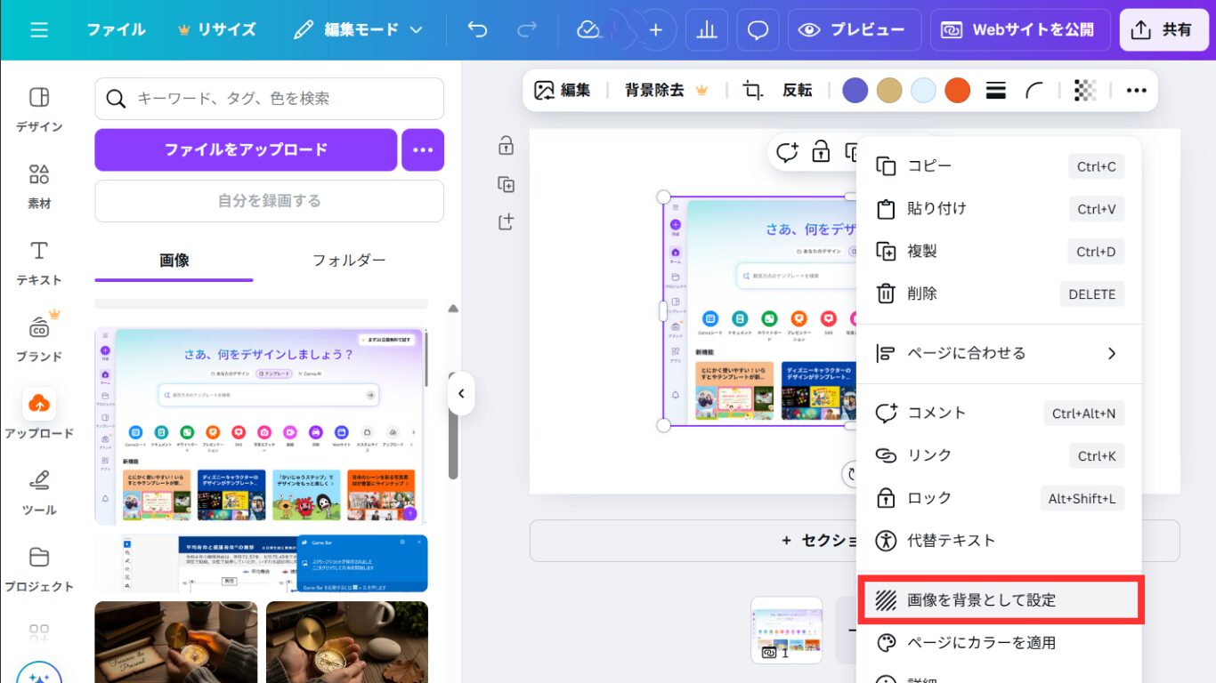Click the ファイルをアップロード button
Viewport: 1216px width, 683px height.
click(x=246, y=149)
